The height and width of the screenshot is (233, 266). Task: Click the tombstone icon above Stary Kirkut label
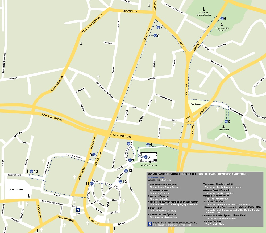coord(223,127)
